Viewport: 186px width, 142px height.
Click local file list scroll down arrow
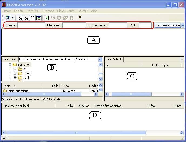point(101,90)
